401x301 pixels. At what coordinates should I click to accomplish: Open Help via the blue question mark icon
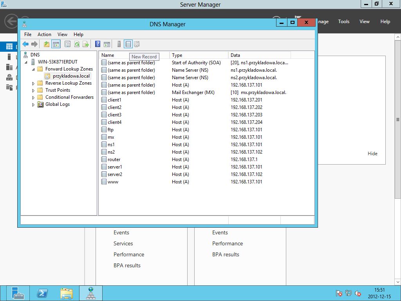click(98, 44)
